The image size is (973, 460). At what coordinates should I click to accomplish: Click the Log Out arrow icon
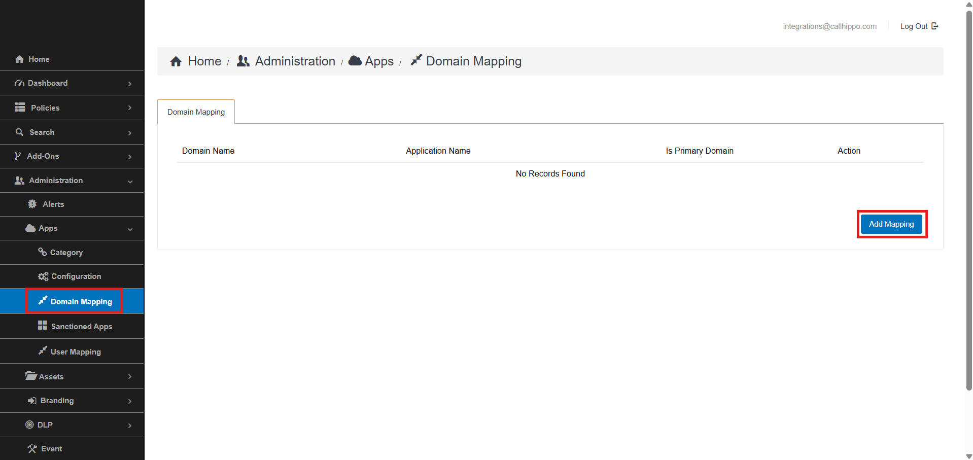[x=935, y=26]
